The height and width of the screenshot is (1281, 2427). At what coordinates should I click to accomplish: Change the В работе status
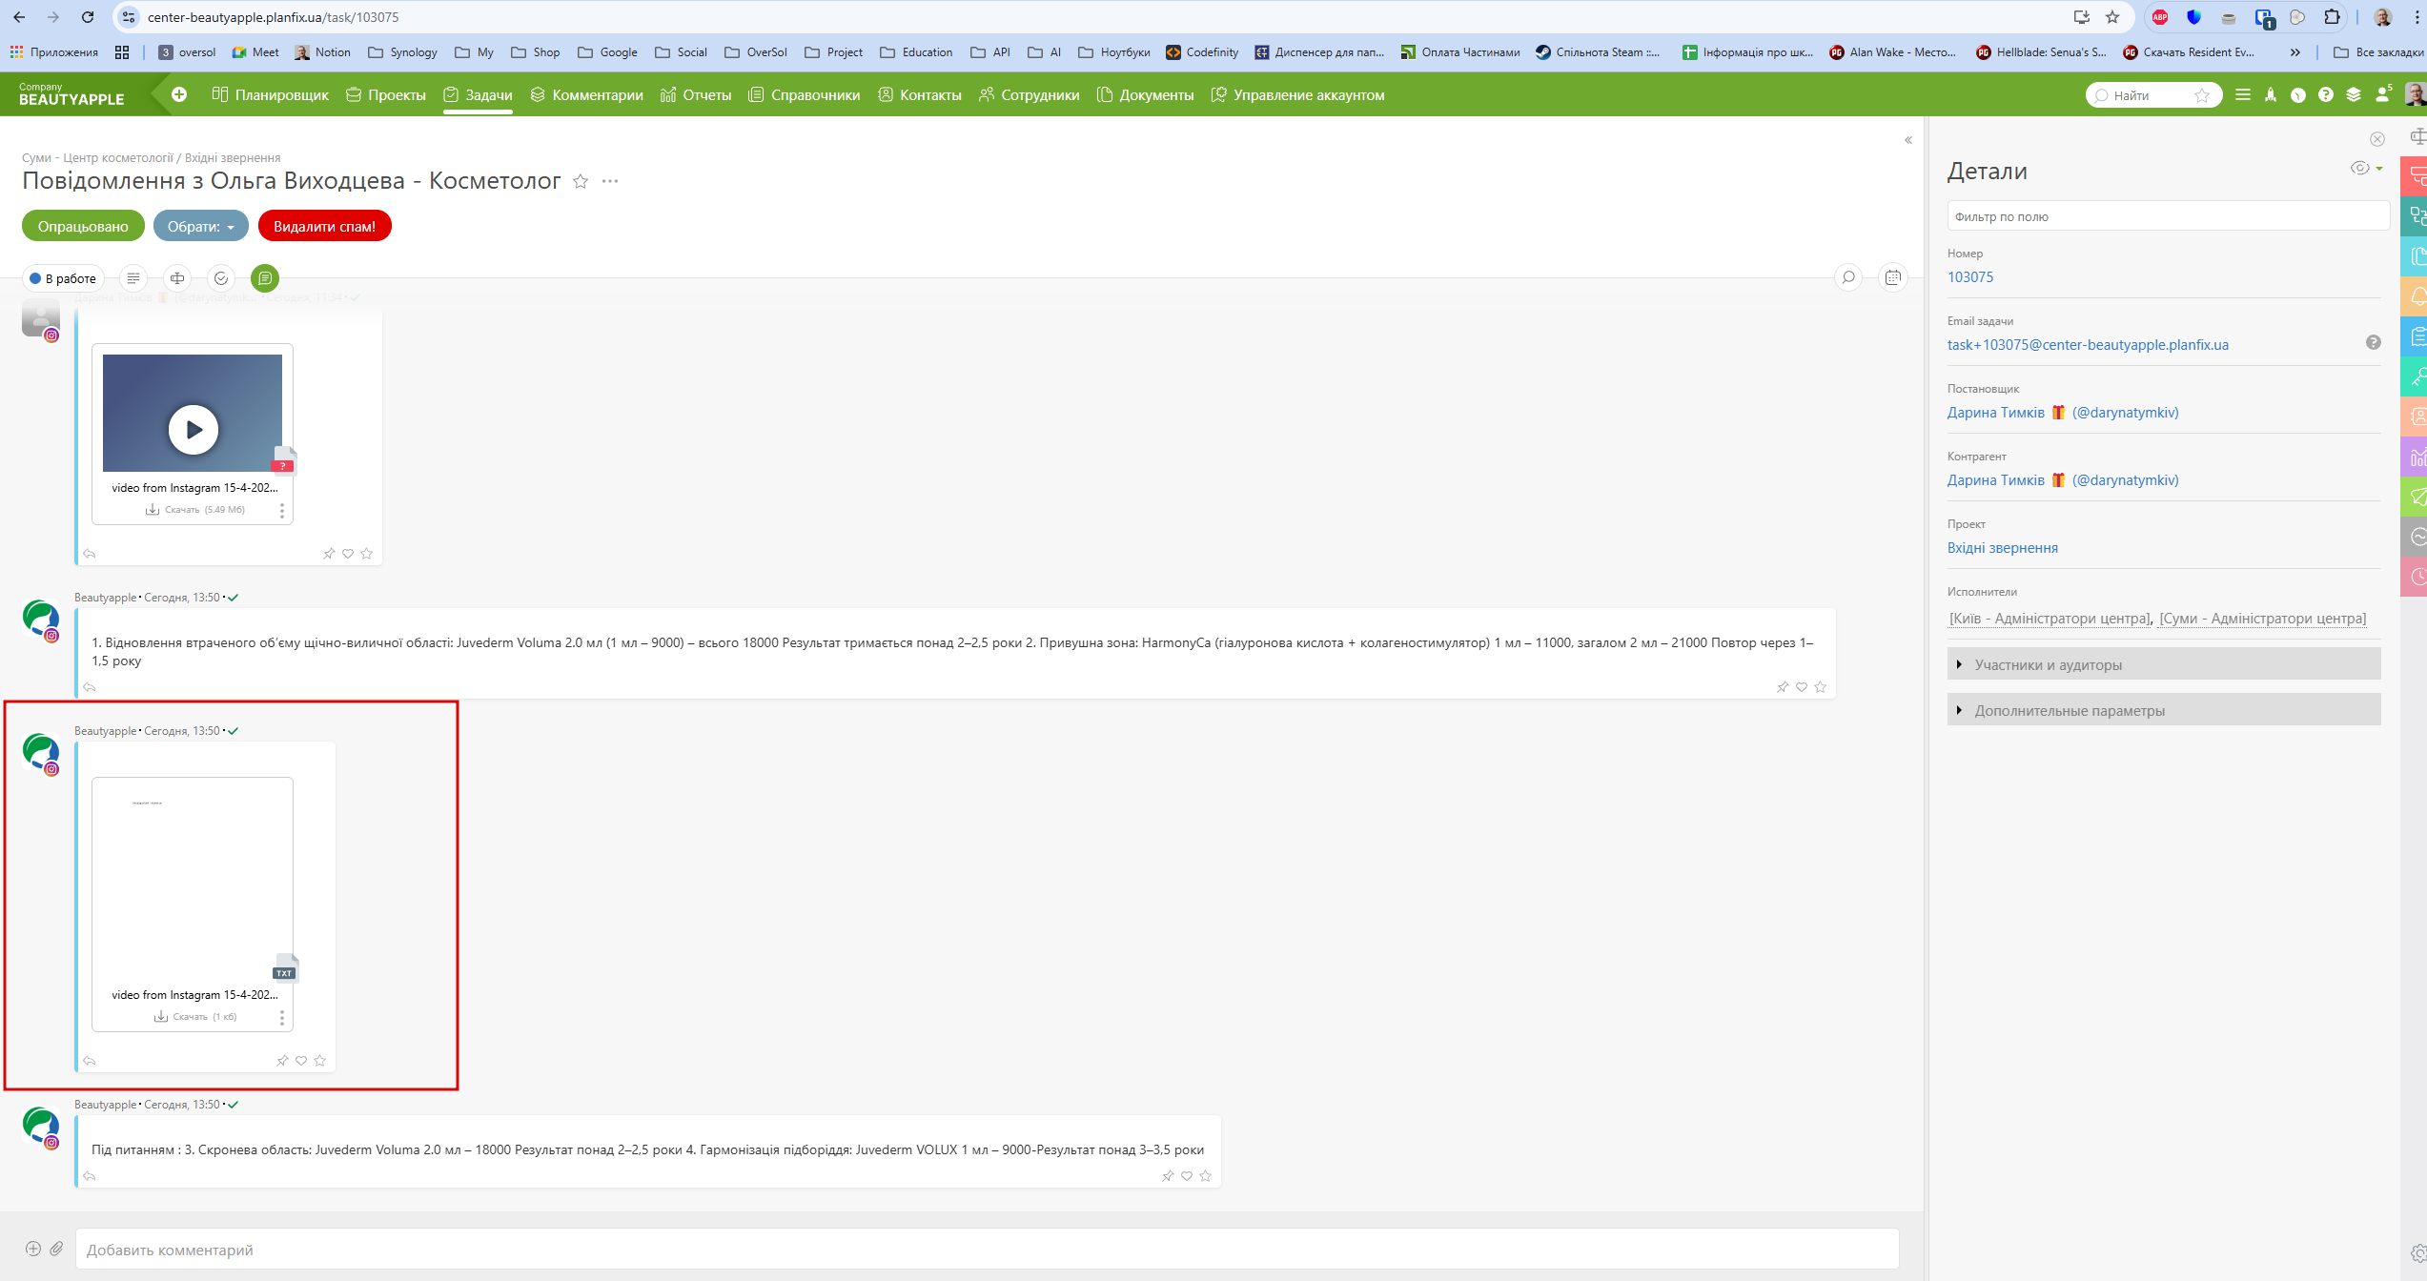tap(63, 278)
